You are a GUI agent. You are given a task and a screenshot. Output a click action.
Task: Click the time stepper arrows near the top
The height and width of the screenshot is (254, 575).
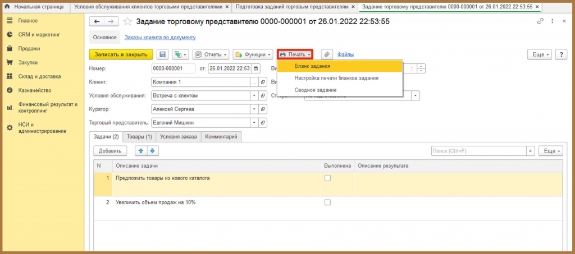[x=421, y=68]
